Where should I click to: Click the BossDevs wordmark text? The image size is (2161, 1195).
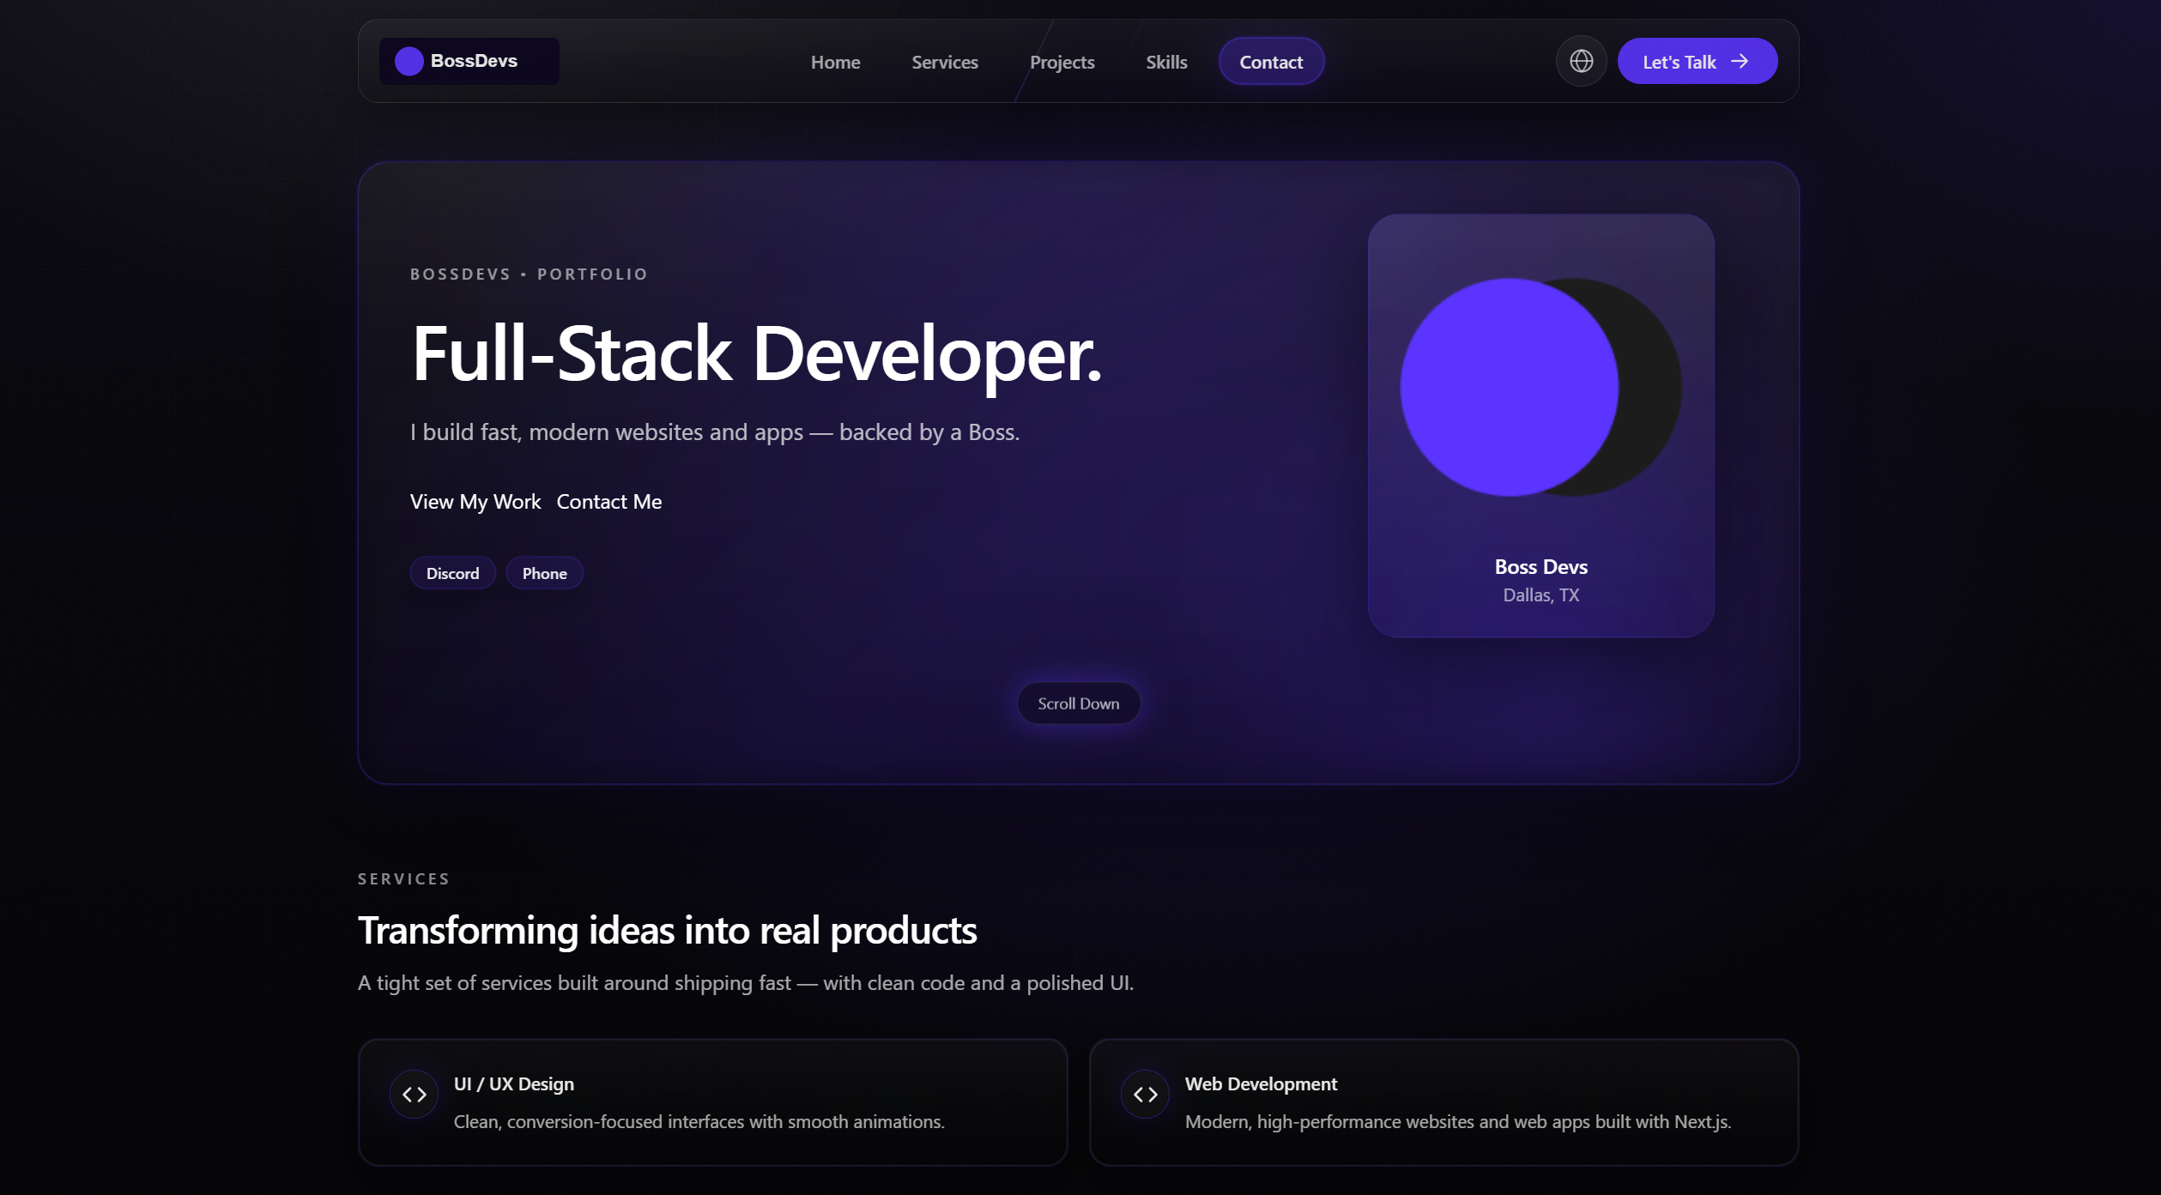pos(474,61)
